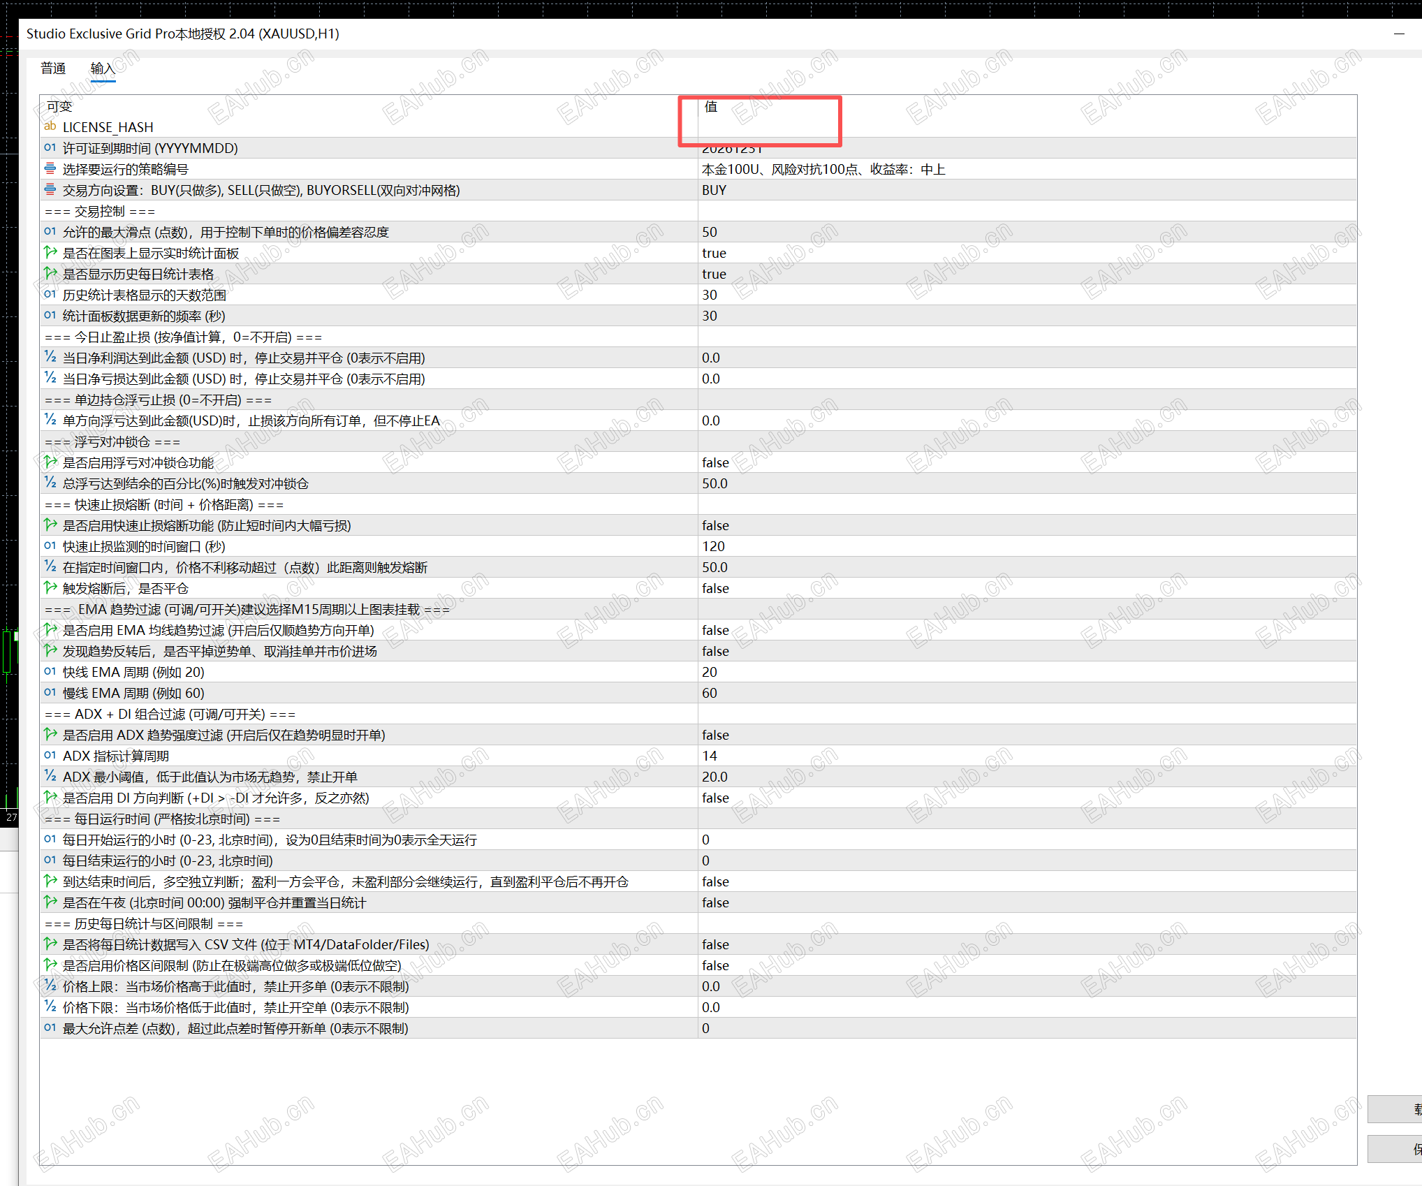Click the enum icon beside 选择要运行的策略编号

tap(50, 168)
